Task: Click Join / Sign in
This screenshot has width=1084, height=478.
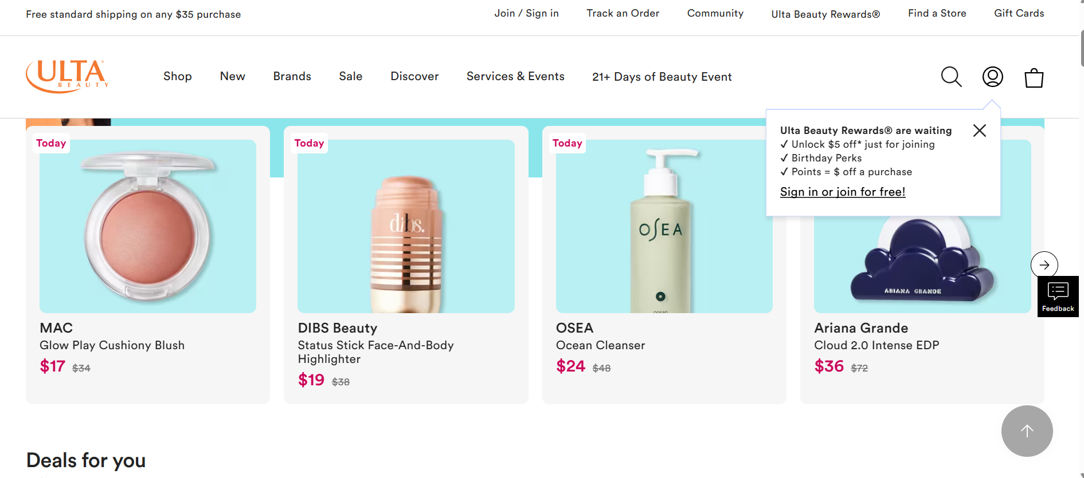Action: click(526, 13)
